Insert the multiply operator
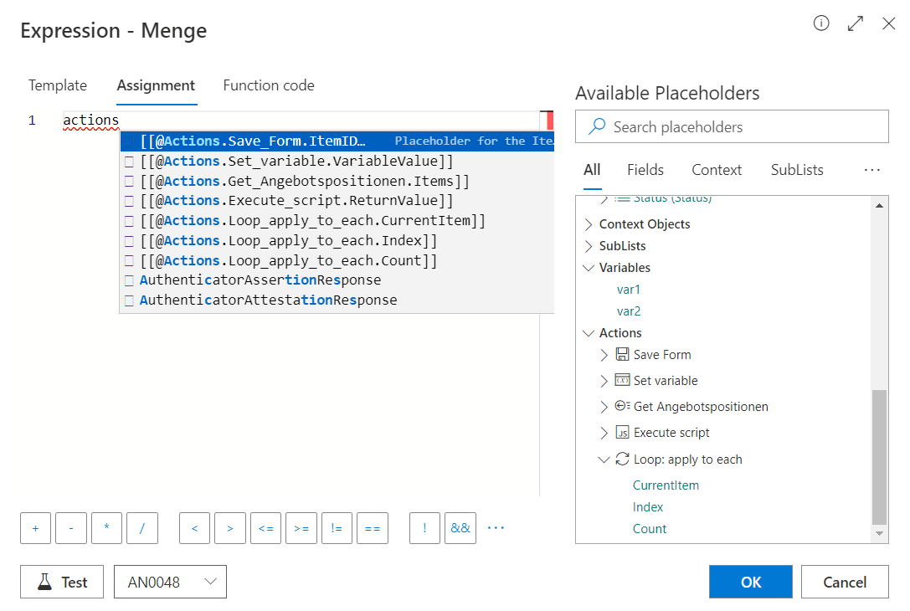The width and height of the screenshot is (910, 611). pos(106,528)
